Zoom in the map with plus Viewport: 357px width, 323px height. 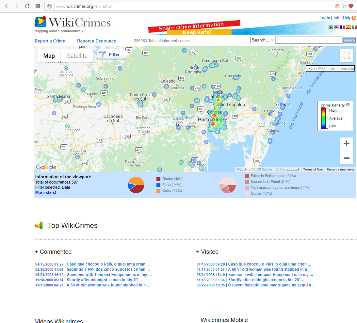click(346, 143)
